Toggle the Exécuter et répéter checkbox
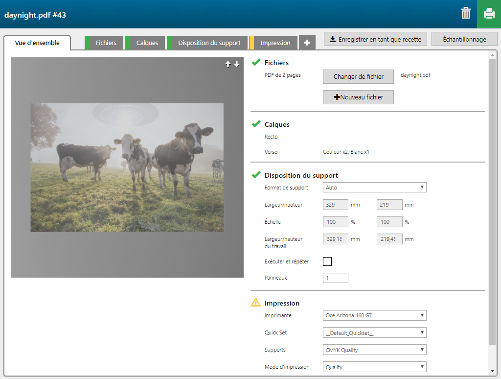This screenshot has height=379, width=501. click(x=327, y=261)
